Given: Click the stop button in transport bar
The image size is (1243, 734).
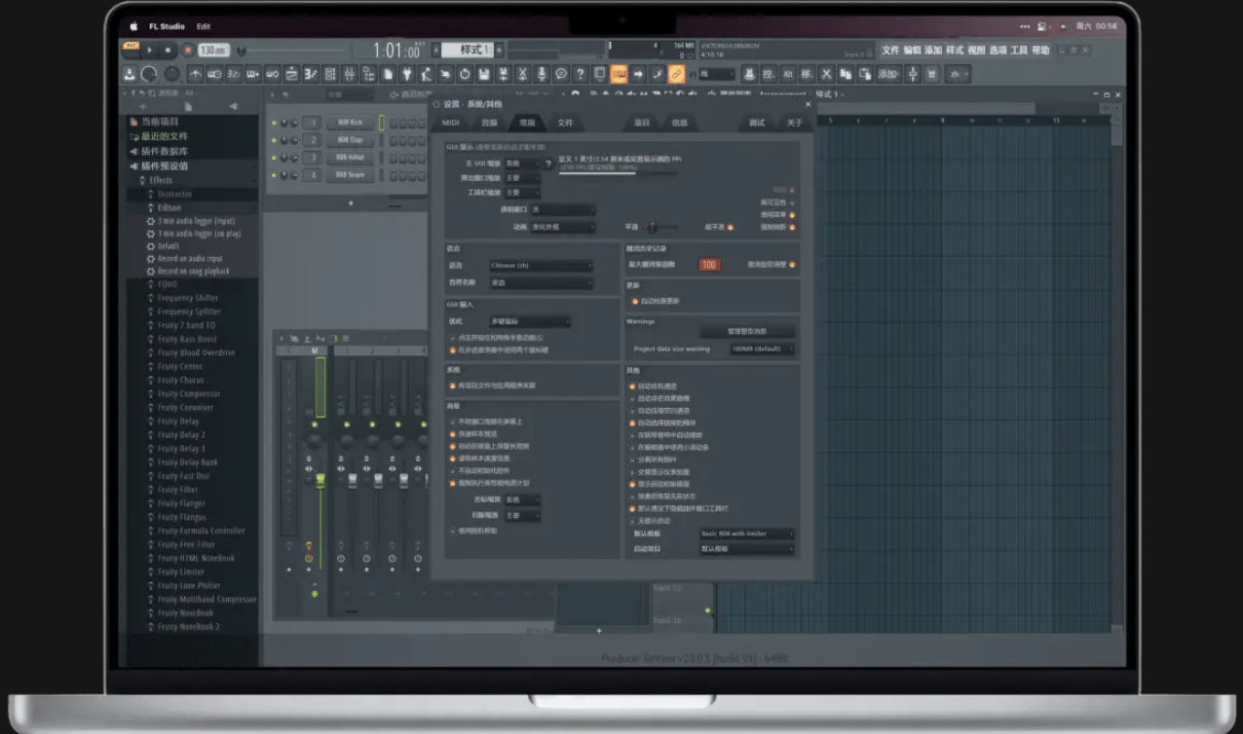Looking at the screenshot, I should (x=167, y=50).
